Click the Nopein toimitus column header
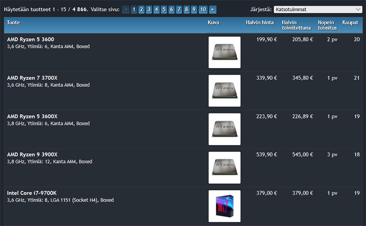The height and width of the screenshot is (226, 366). click(x=327, y=25)
